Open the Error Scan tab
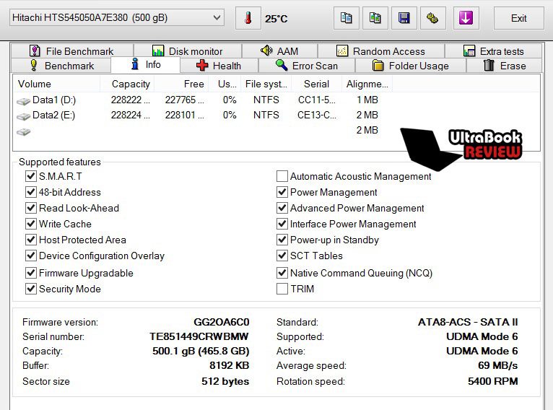This screenshot has height=410, width=553. pos(307,66)
